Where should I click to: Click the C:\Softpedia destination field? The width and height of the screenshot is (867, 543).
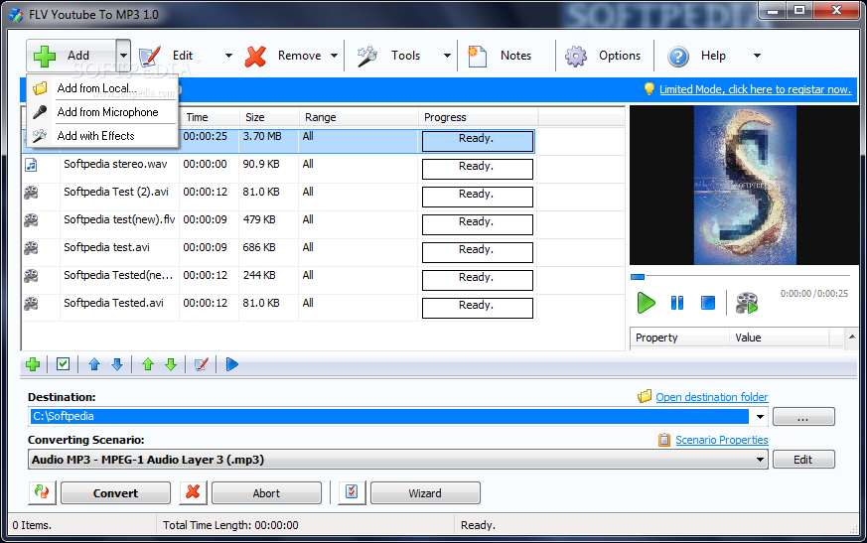tap(389, 416)
